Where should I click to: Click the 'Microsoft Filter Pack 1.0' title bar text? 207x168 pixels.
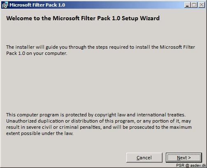(x=37, y=5)
